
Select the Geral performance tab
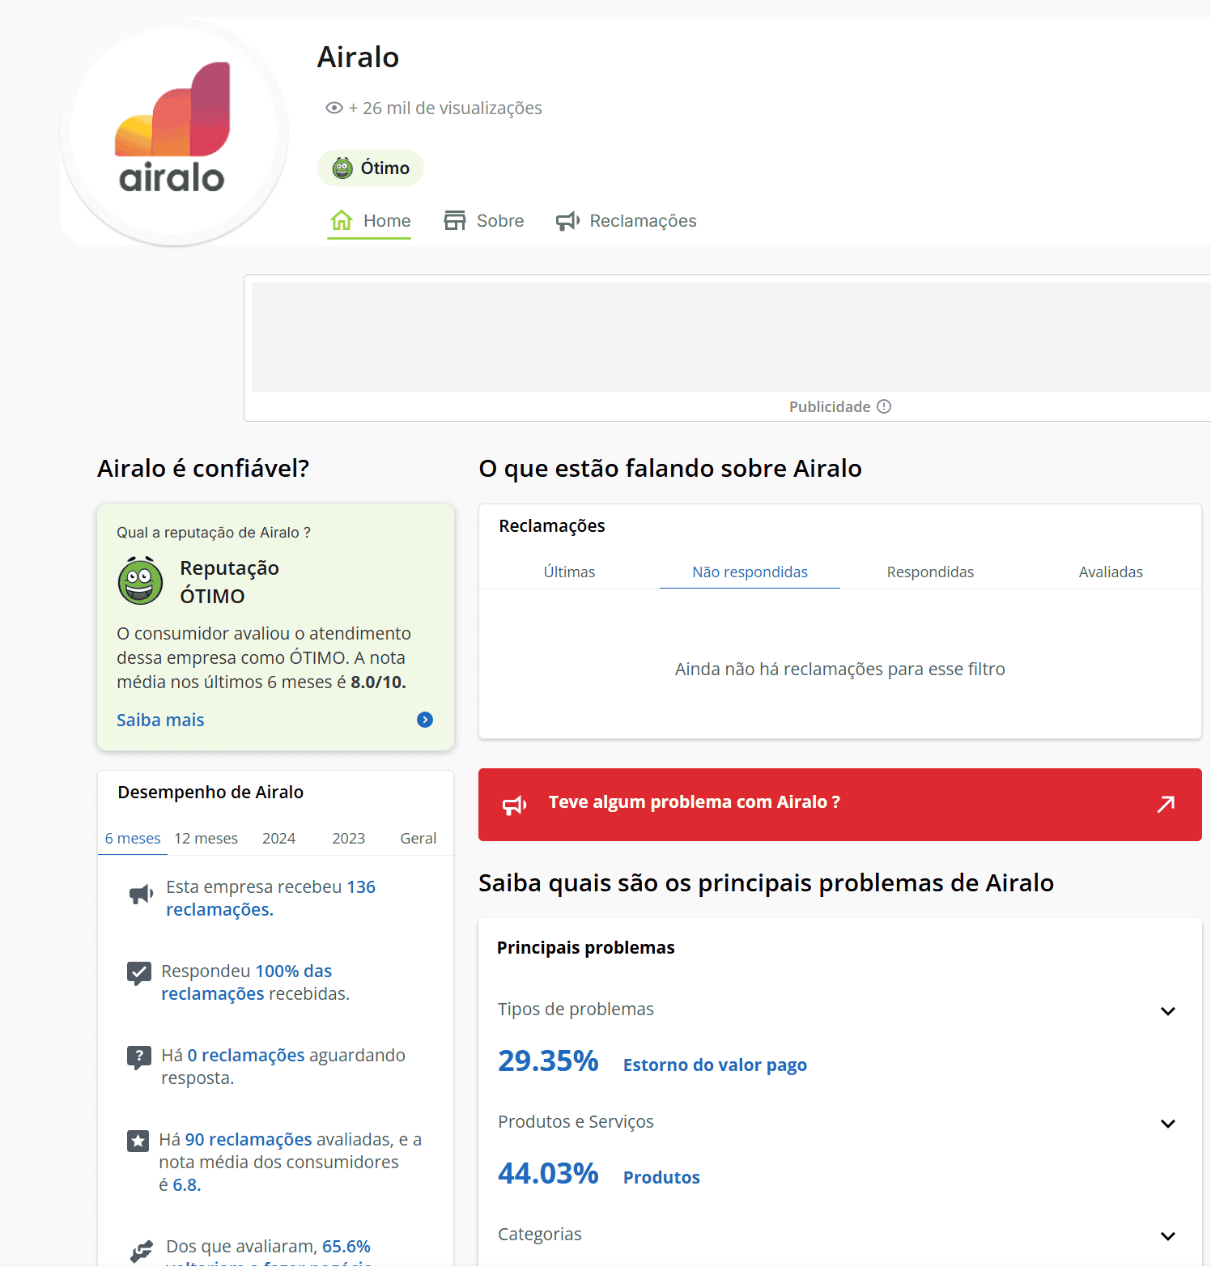[x=419, y=838]
